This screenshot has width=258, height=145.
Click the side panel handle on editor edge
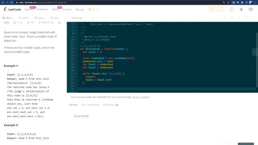tap(255, 52)
